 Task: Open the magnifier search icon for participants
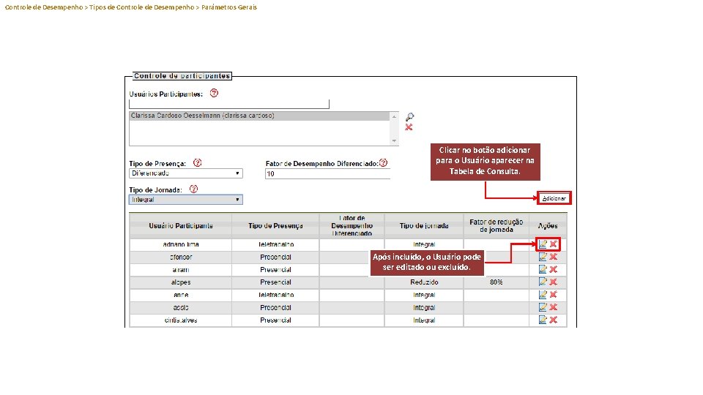[x=409, y=117]
